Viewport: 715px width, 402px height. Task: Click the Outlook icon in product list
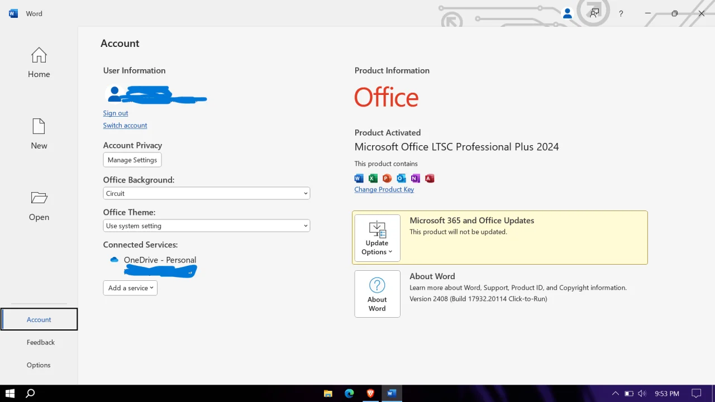click(x=401, y=179)
